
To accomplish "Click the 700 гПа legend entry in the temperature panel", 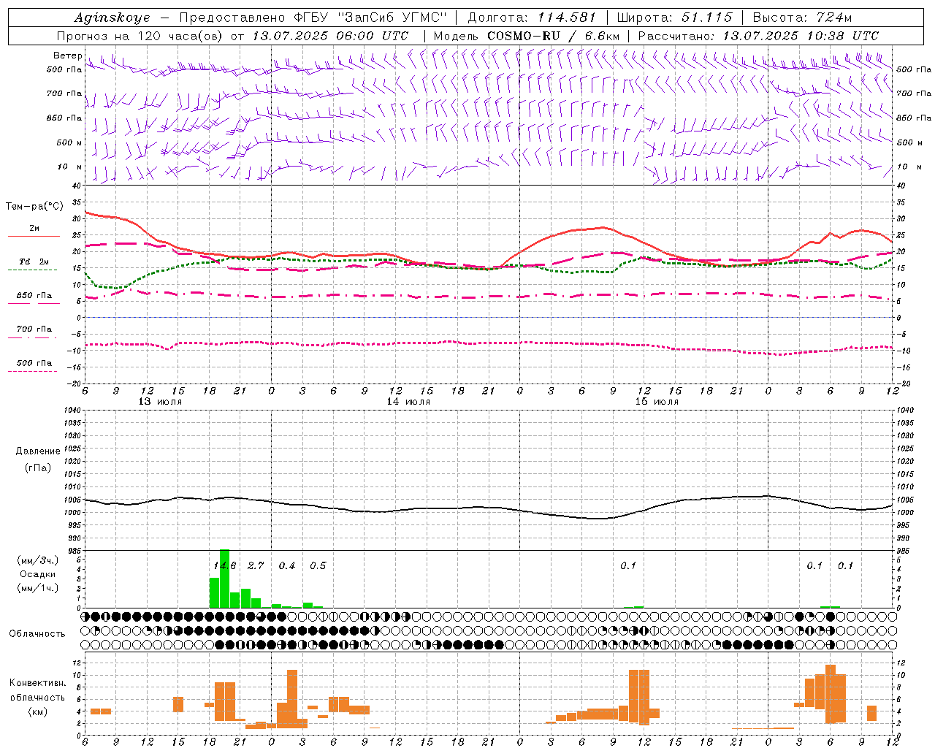I will pyautogui.click(x=34, y=329).
